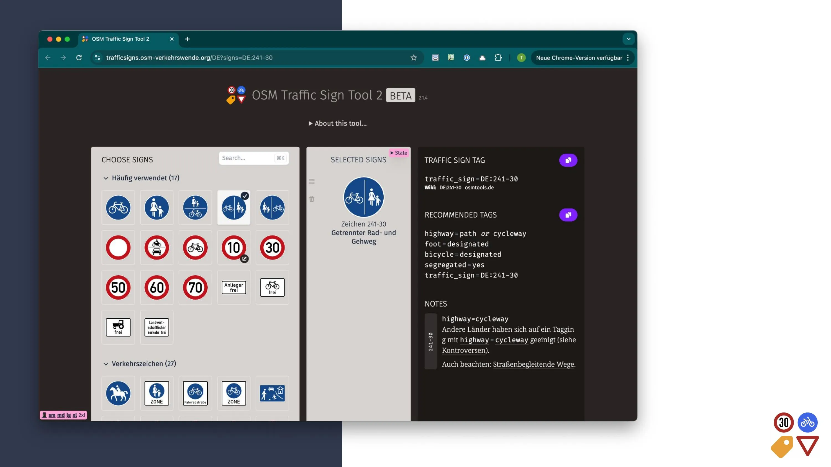Select the bicycle-only path sign
The image size is (831, 467).
118,207
